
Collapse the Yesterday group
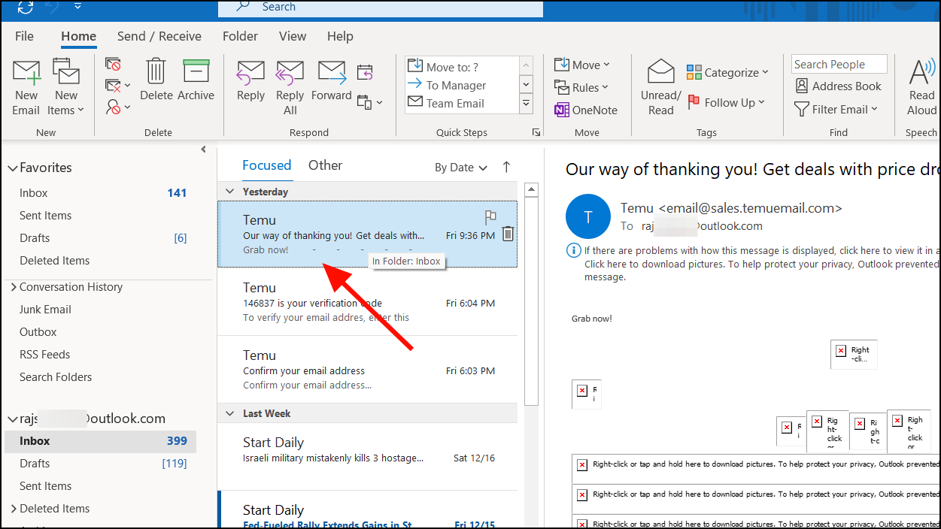[x=229, y=192]
